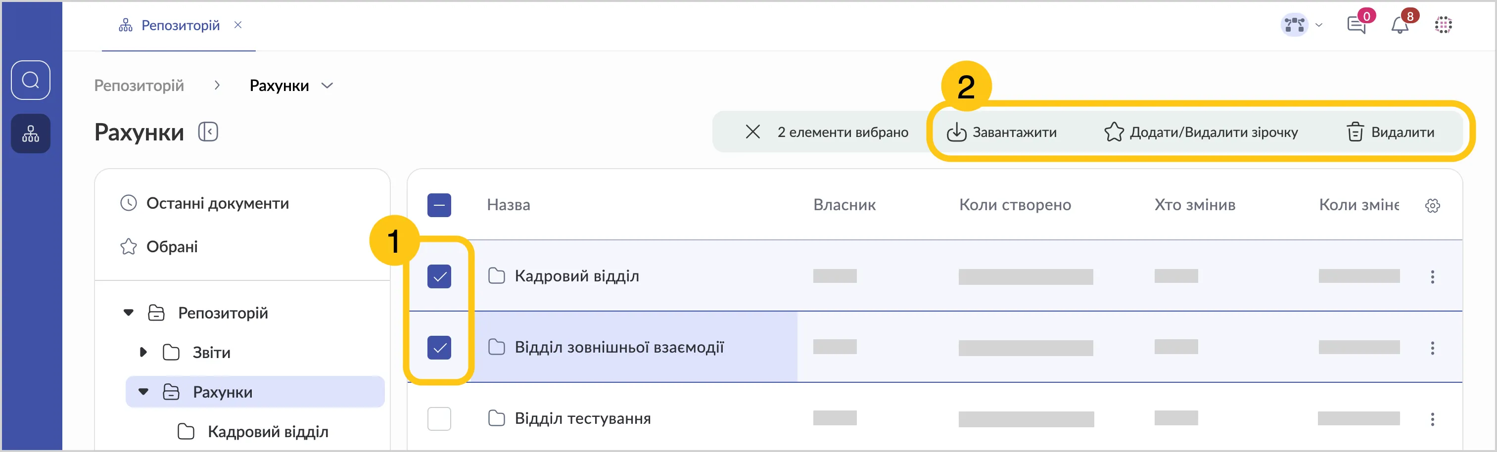Clear selection with the X icon

(x=752, y=132)
